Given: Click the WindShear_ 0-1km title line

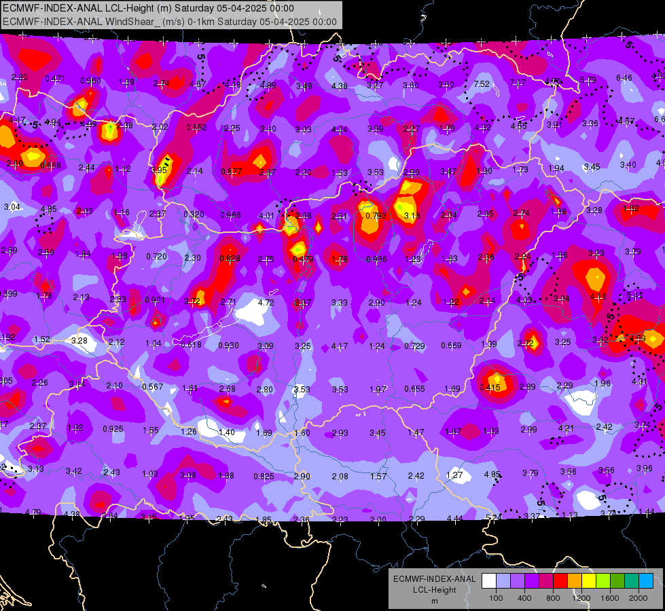Looking at the screenshot, I should pyautogui.click(x=170, y=22).
